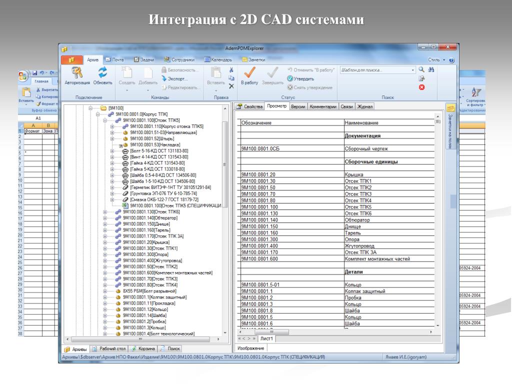512x384 pixels.
Task: Select 8Х55 РБМ[Болт разрывной] in the tree
Action: point(149,291)
